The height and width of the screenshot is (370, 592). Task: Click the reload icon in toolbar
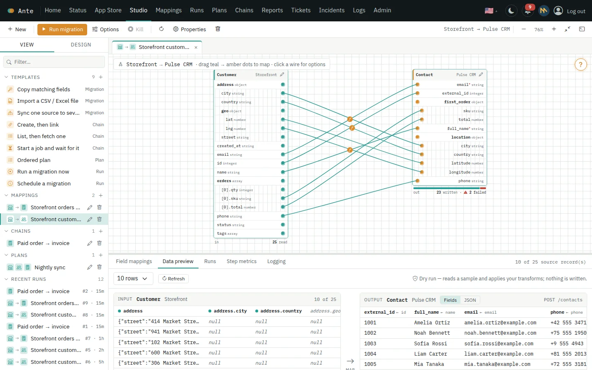pyautogui.click(x=161, y=29)
